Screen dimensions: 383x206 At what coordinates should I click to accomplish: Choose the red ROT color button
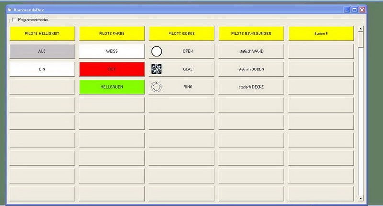pyautogui.click(x=112, y=69)
